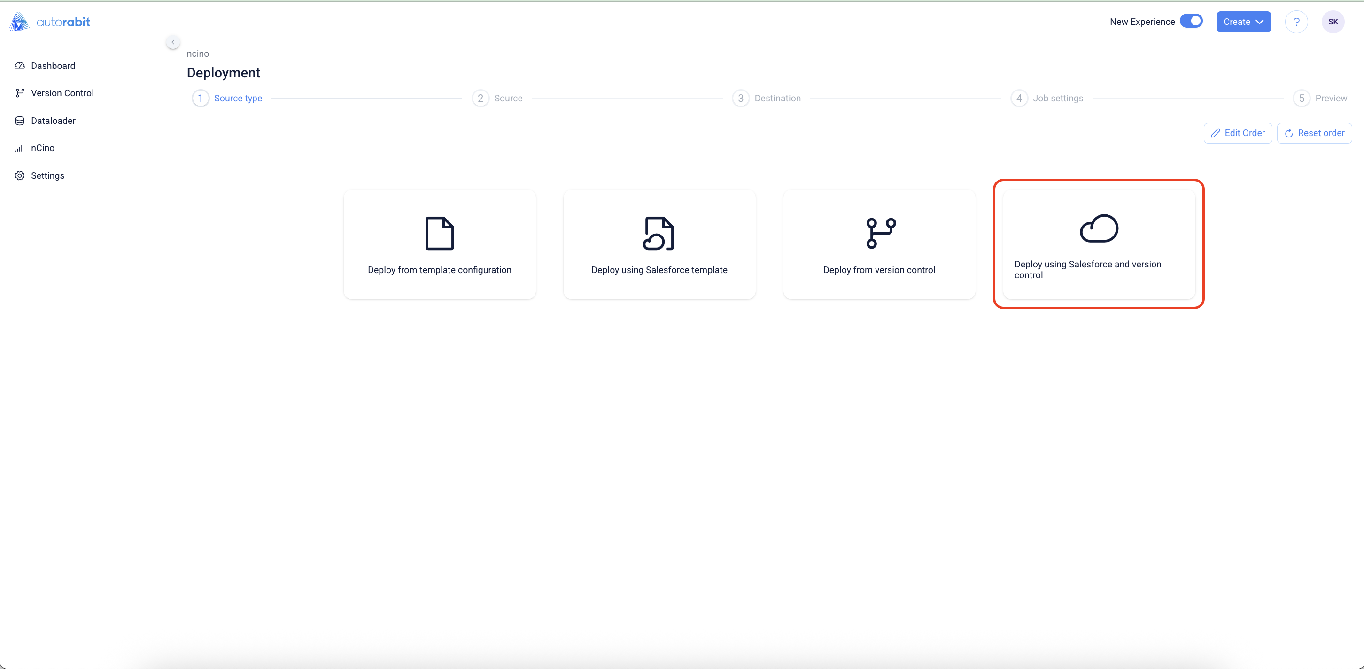Select Deploy using Salesforce template card

click(x=659, y=245)
